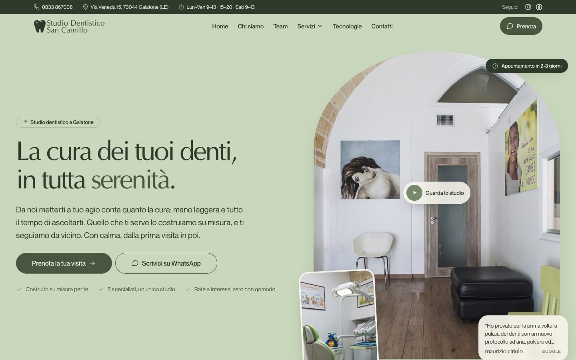Image resolution: width=576 pixels, height=360 pixels.
Task: Go to the Home menu item
Action: coord(220,26)
